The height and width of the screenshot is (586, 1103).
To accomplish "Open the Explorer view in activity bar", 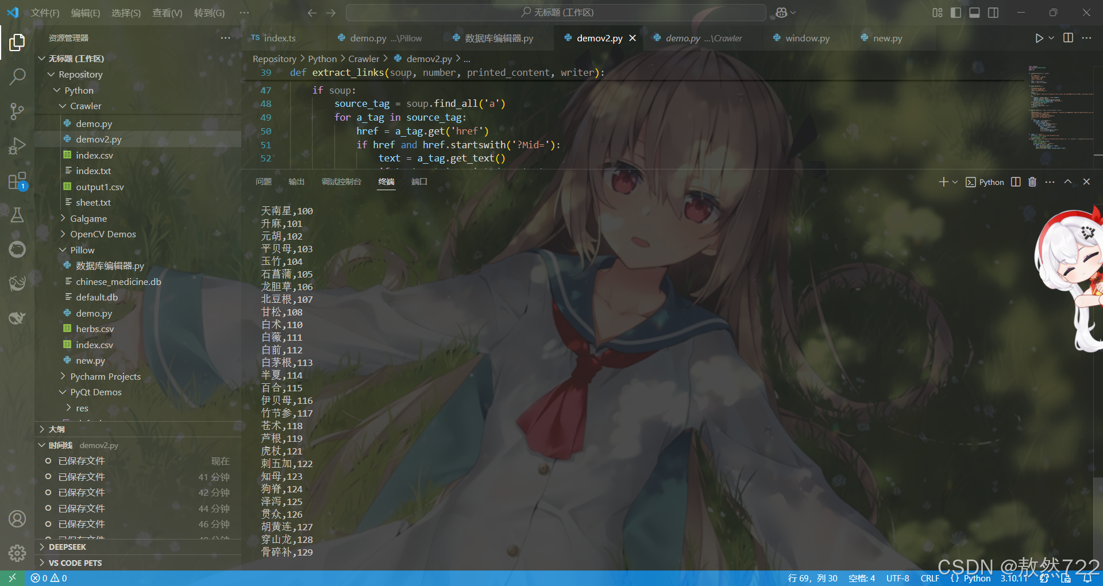I will point(17,42).
